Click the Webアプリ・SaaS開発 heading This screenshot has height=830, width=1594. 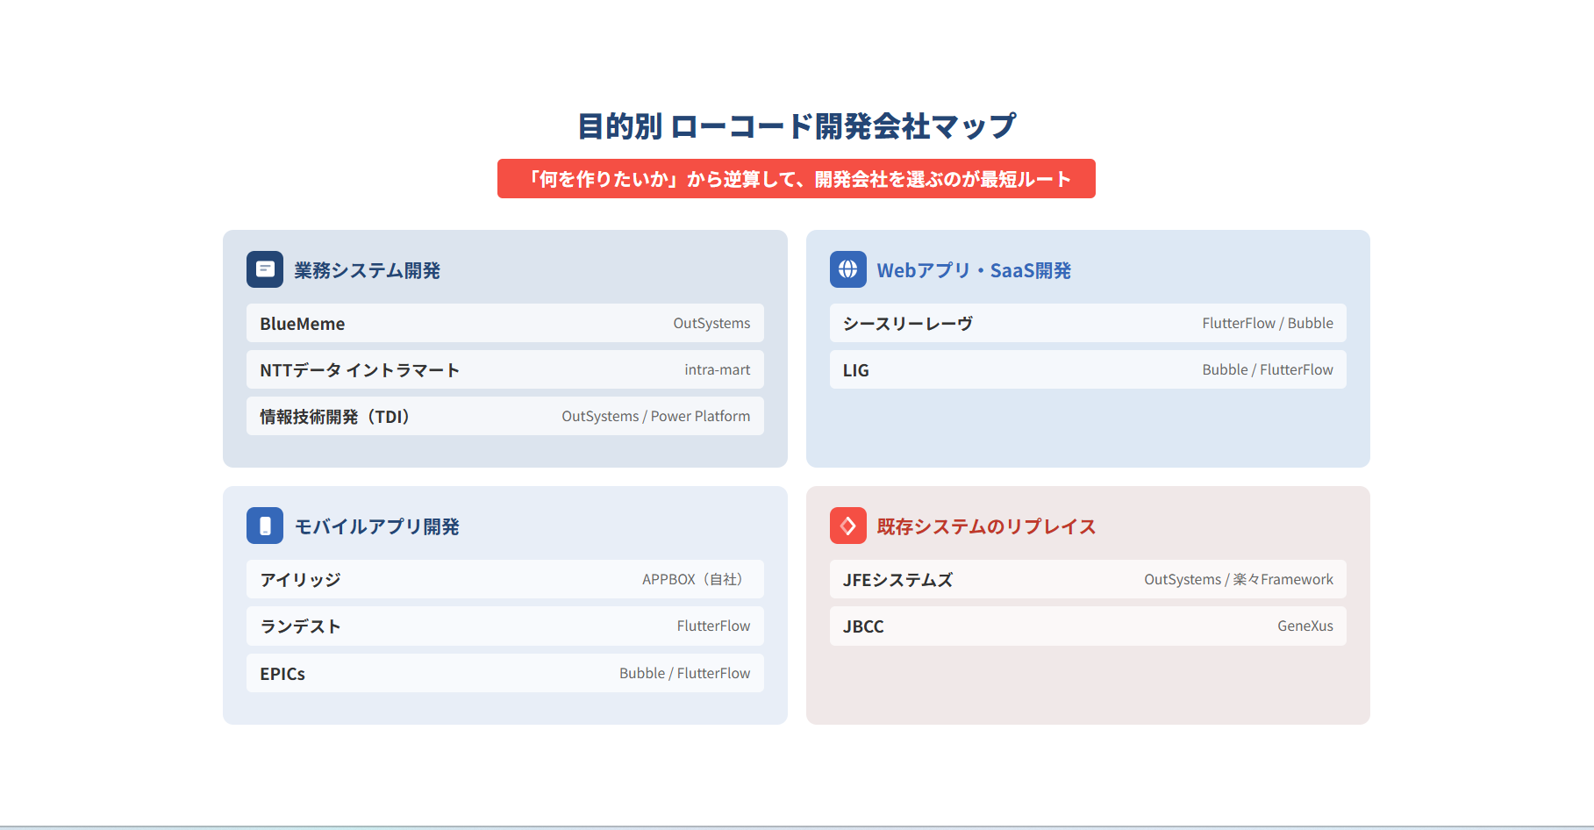tap(974, 270)
